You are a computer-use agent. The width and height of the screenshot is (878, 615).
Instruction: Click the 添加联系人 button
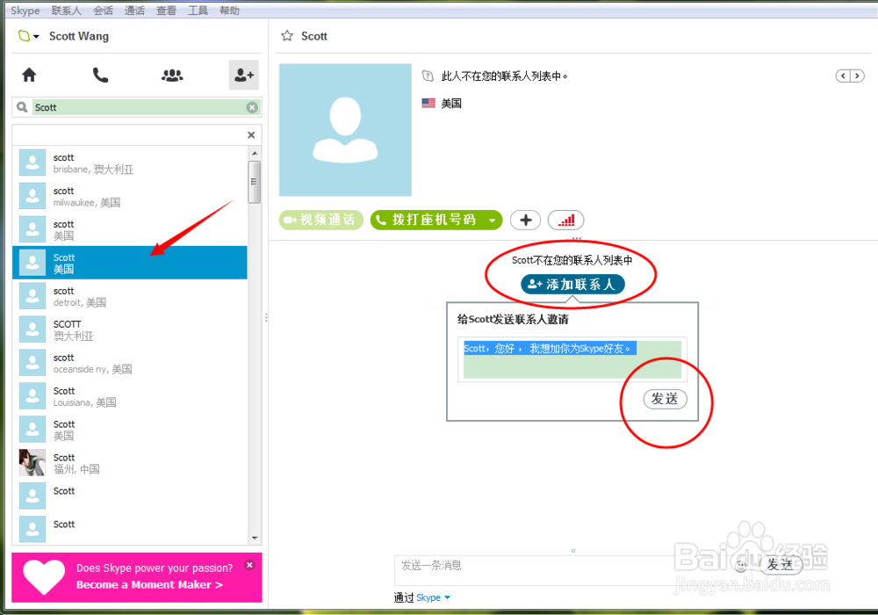(x=572, y=284)
